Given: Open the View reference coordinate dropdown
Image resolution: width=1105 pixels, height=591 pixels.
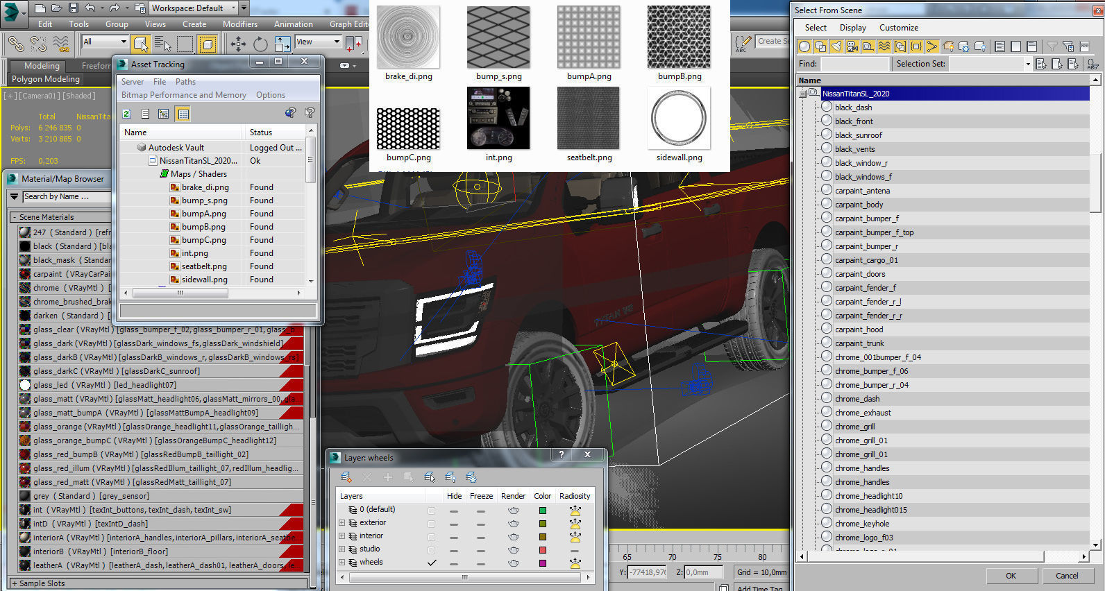Looking at the screenshot, I should pos(318,42).
